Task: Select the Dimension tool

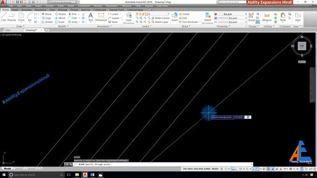Action: 101,17
